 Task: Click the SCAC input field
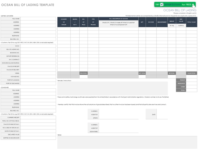click(x=38, y=46)
